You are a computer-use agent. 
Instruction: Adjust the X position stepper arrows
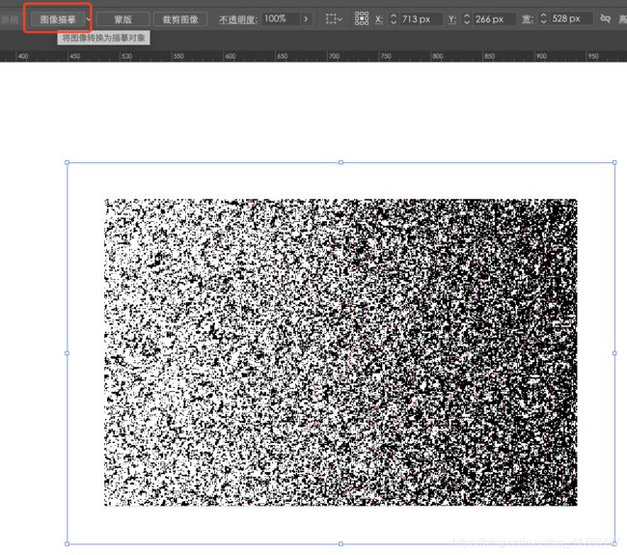tap(394, 18)
